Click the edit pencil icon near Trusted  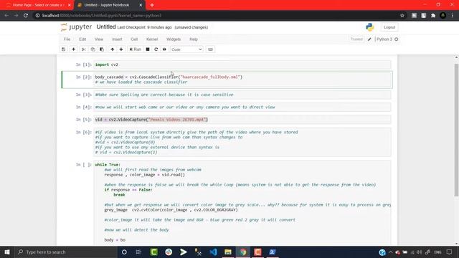pos(369,39)
